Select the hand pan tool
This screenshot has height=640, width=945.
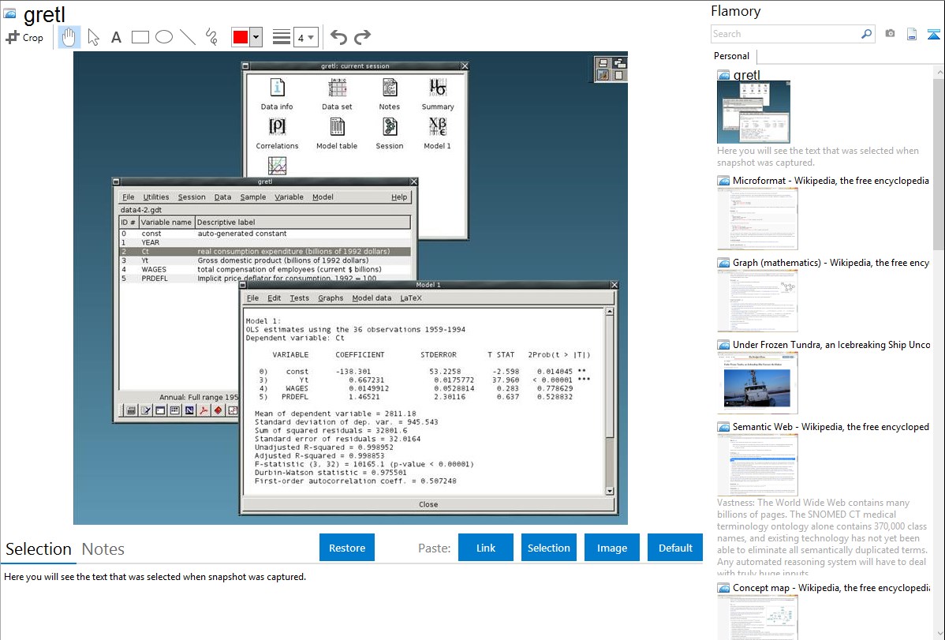tap(69, 37)
